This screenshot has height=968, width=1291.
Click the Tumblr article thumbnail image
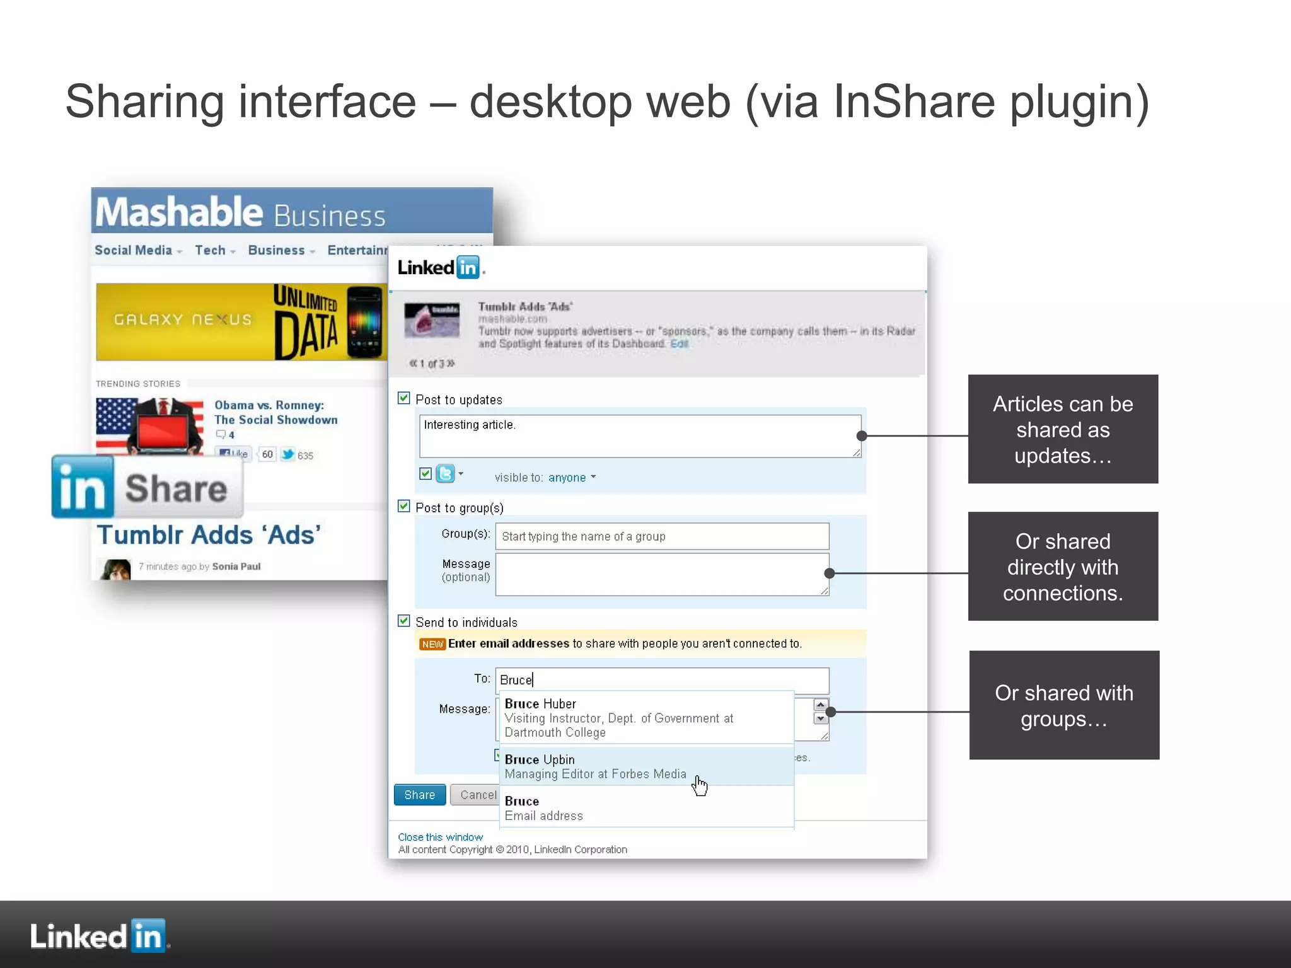tap(432, 320)
